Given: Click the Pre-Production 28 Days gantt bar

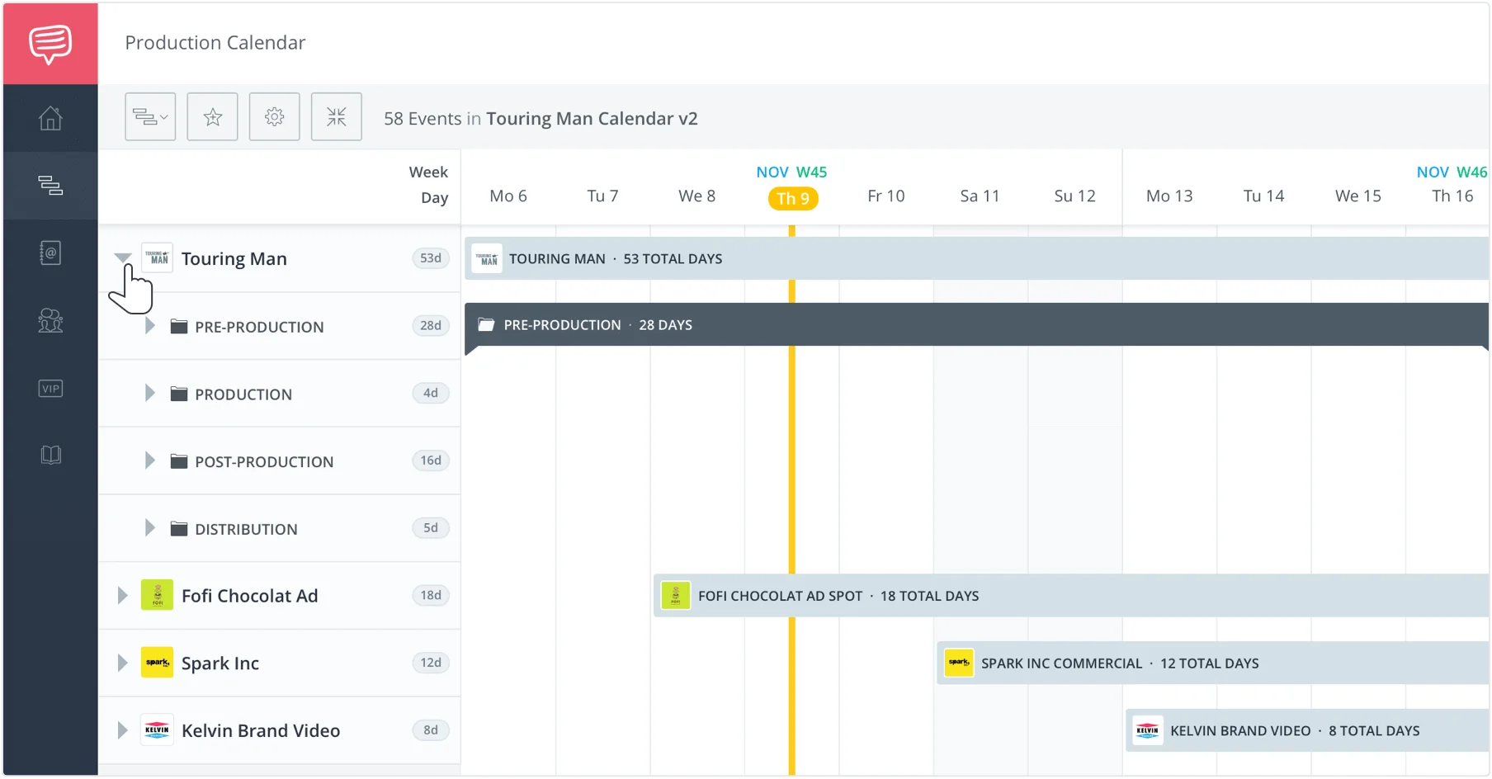Looking at the screenshot, I should pos(977,325).
